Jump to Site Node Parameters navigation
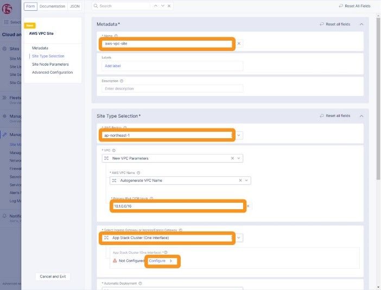381x290 pixels. coord(50,65)
